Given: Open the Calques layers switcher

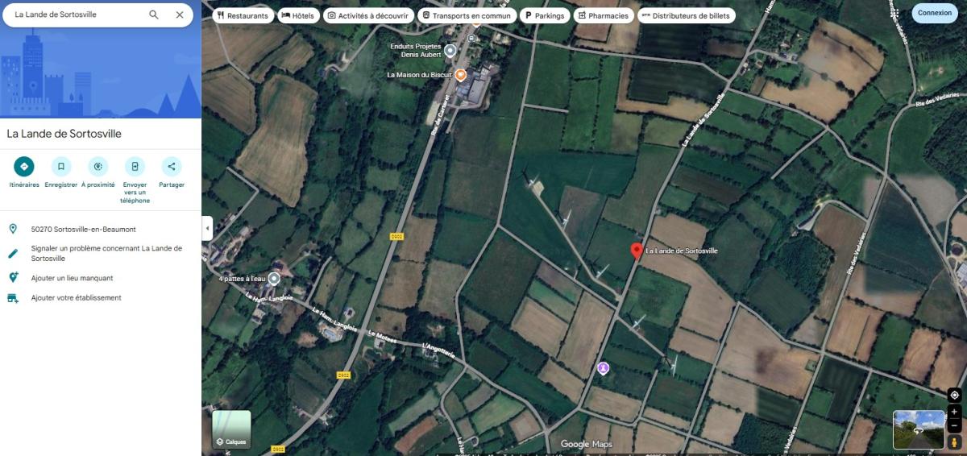Looking at the screenshot, I should pos(231,429).
